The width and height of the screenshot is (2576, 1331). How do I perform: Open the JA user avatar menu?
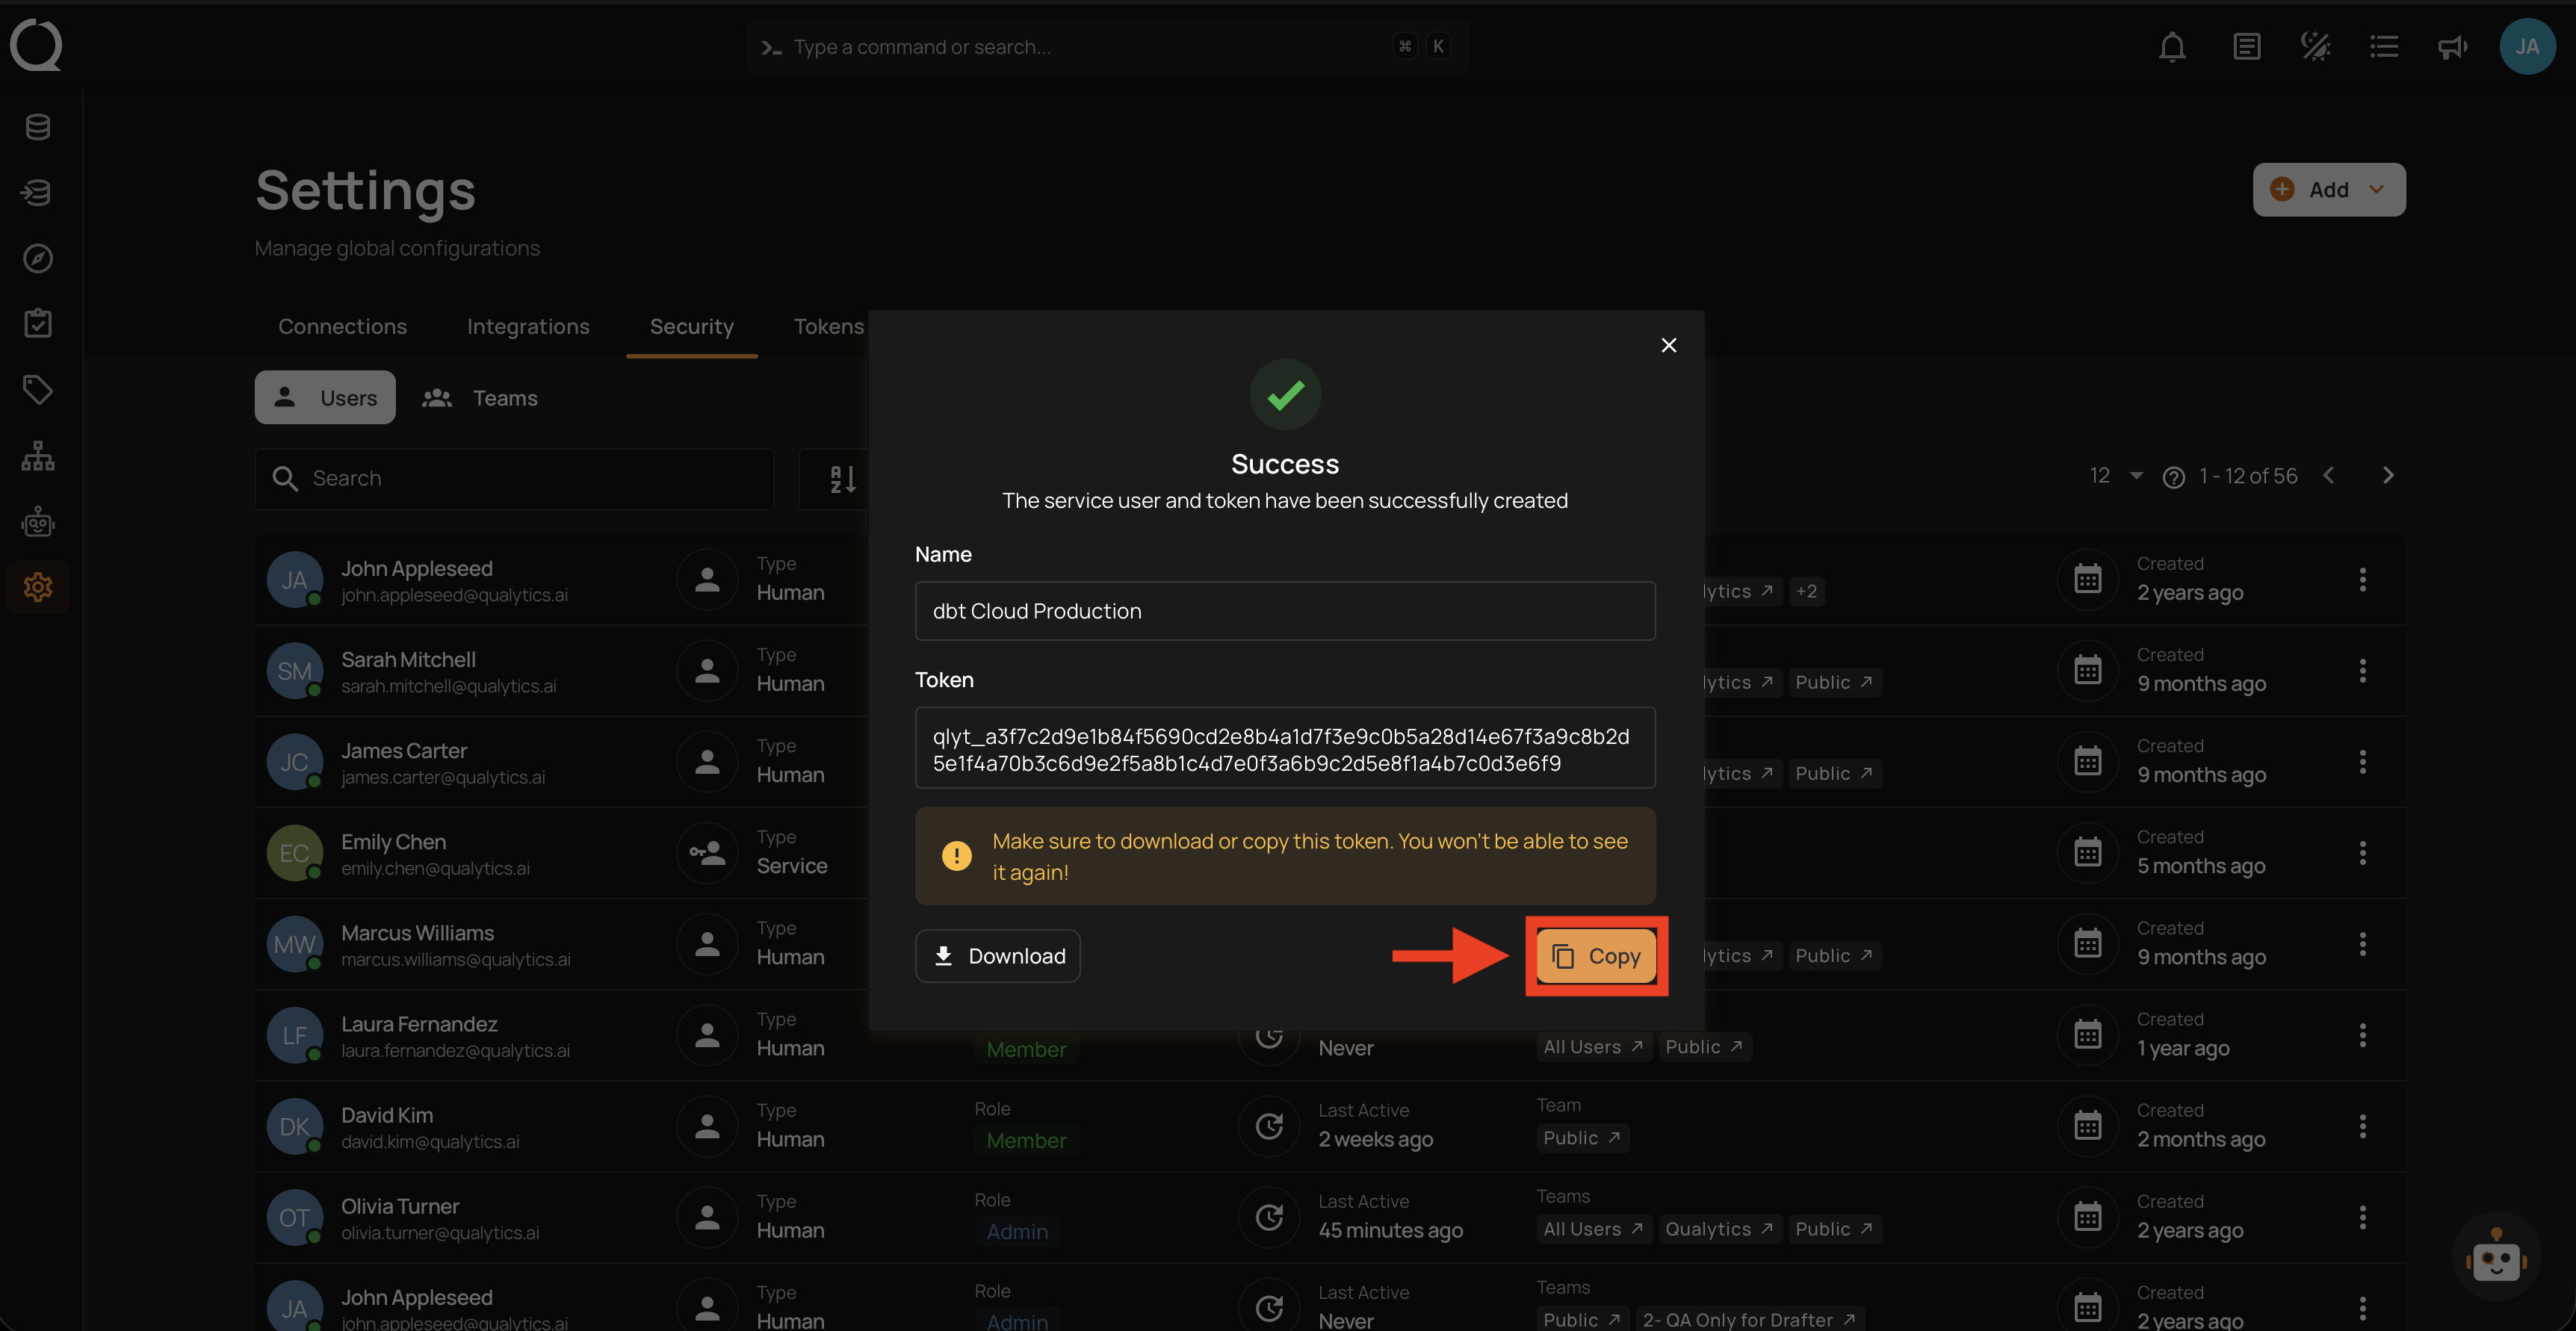[2527, 47]
